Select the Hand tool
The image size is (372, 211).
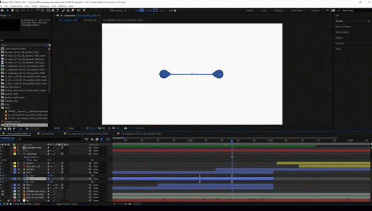click(12, 11)
